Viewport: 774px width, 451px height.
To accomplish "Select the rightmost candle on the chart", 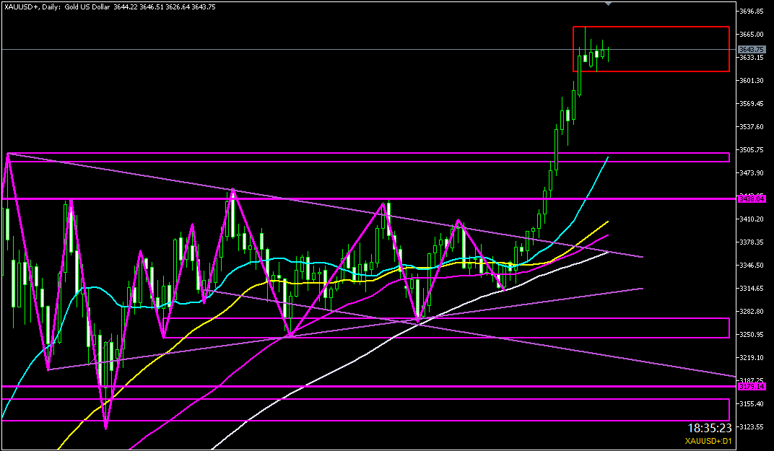I will tap(609, 54).
